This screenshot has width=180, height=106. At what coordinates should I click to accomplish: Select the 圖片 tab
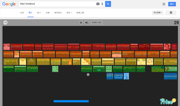(30, 13)
